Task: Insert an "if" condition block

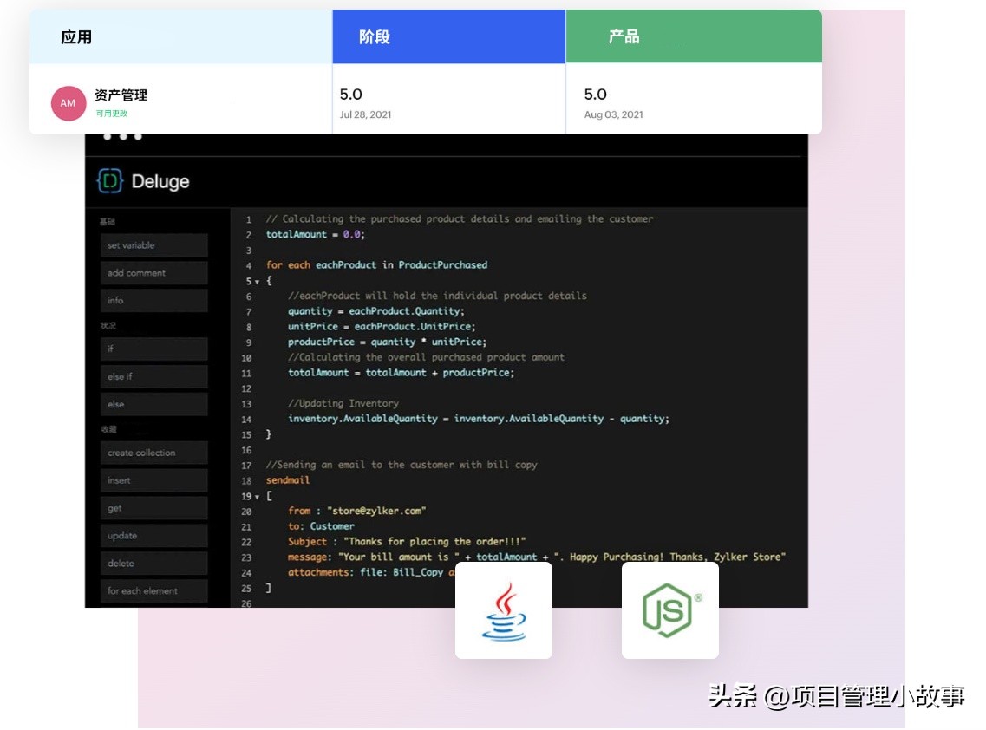Action: coord(153,349)
